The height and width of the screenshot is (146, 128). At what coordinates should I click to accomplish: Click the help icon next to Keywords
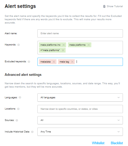click(x=19, y=45)
